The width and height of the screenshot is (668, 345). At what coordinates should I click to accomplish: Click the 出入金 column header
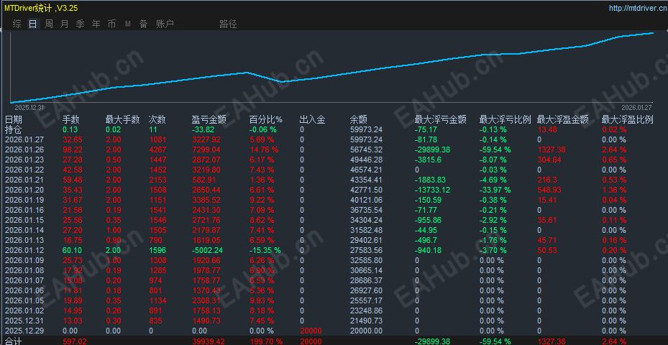coord(313,120)
